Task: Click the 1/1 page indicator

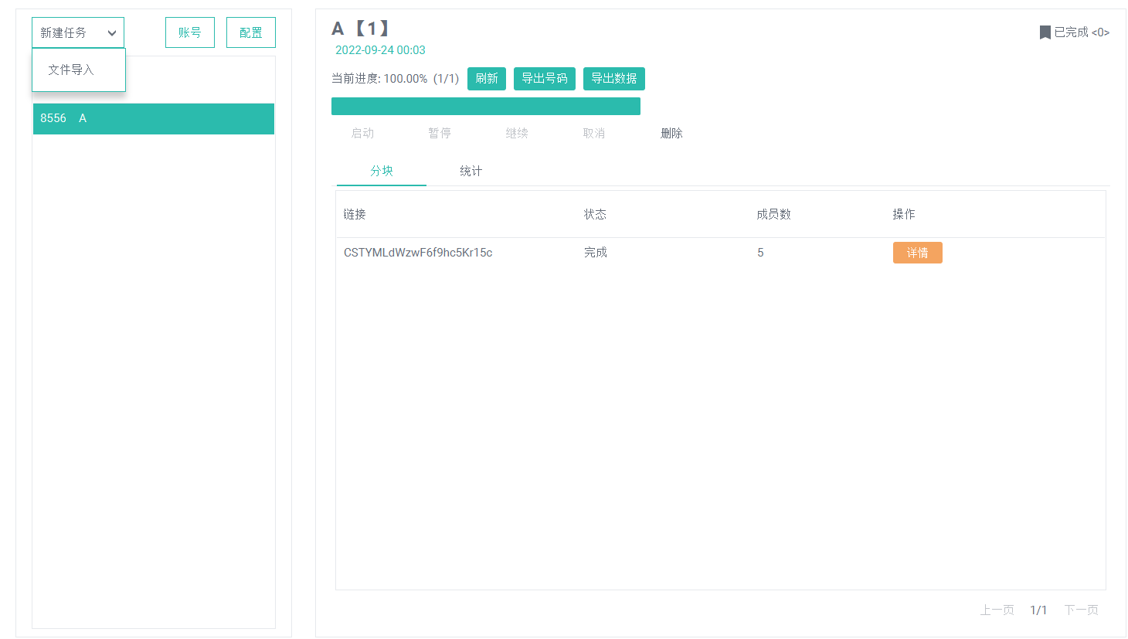Action: coord(1038,610)
